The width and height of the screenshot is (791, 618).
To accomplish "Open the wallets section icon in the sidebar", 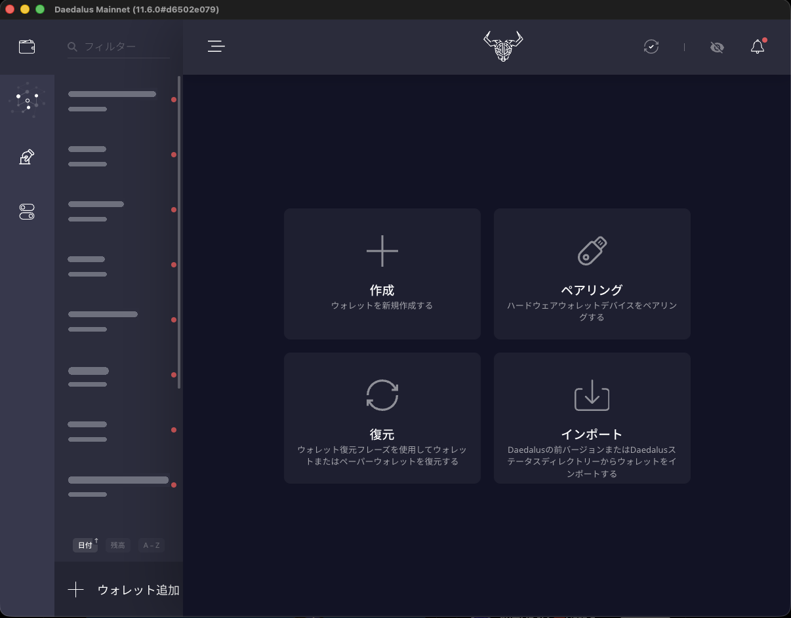I will click(27, 47).
